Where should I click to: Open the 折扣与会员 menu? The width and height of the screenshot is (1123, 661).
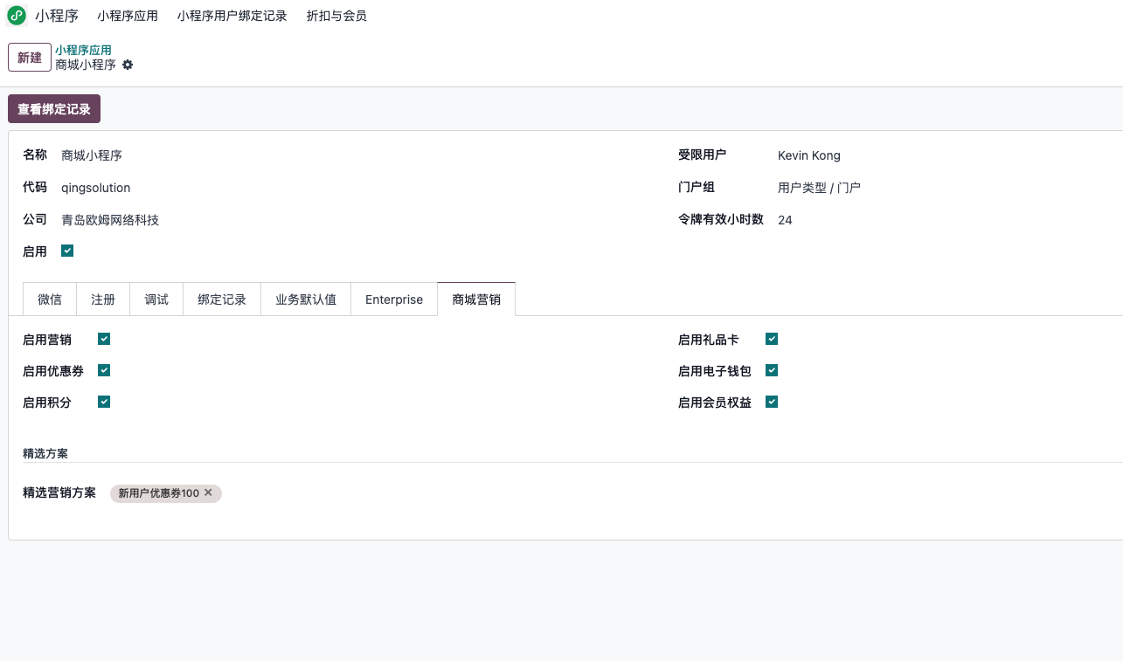(336, 16)
